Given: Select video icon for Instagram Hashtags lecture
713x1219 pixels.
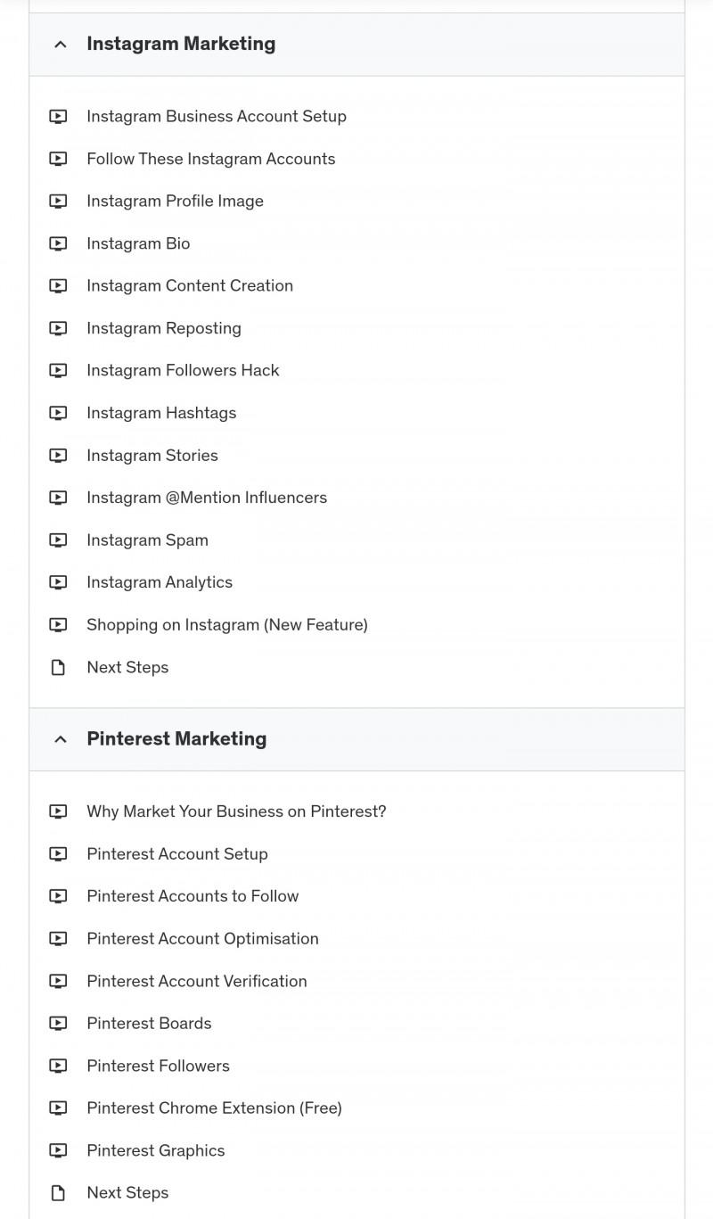Looking at the screenshot, I should [x=58, y=413].
